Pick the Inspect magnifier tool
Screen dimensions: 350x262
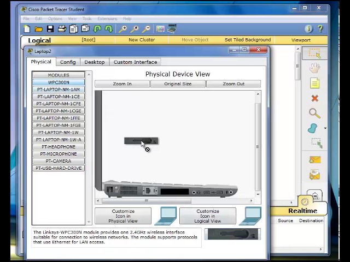(315, 114)
